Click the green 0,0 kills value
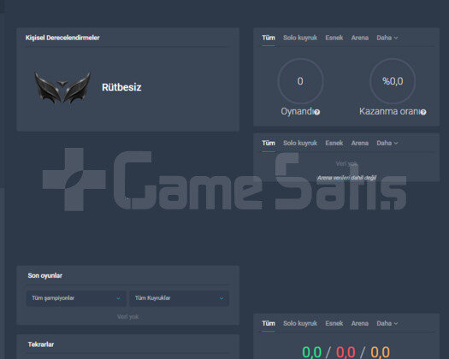Viewport: 449px width, 359px height. 312,352
